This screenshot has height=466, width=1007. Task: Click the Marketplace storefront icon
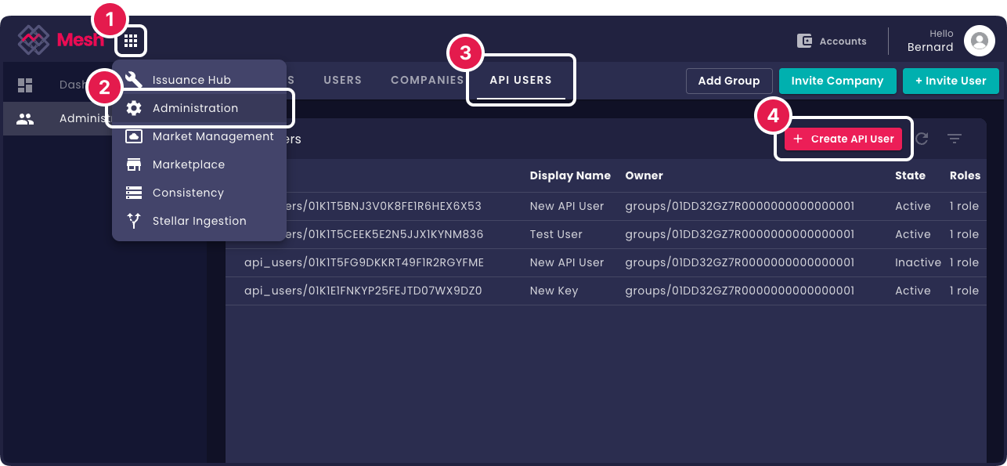(x=132, y=164)
